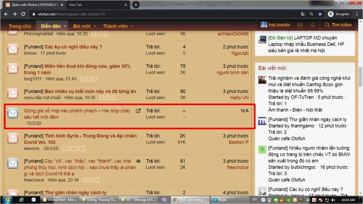This screenshot has width=363, height=204.
Task: Open author limoux profile link
Action: pyautogui.click(x=30, y=53)
